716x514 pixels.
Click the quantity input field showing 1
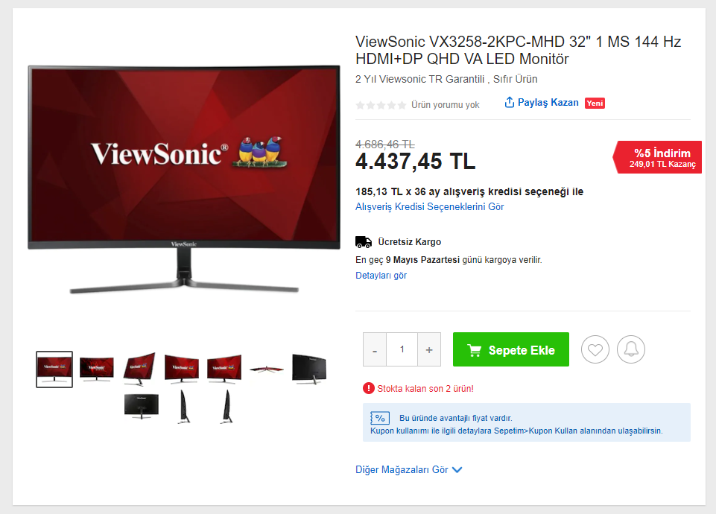[x=402, y=349]
